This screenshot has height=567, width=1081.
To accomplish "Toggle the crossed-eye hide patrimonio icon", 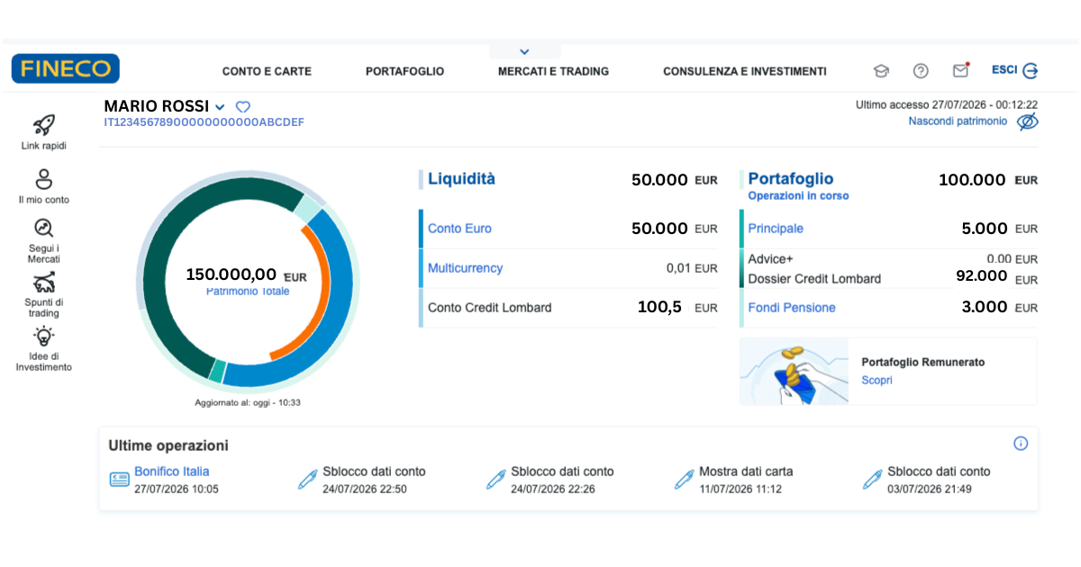I will pyautogui.click(x=1028, y=121).
